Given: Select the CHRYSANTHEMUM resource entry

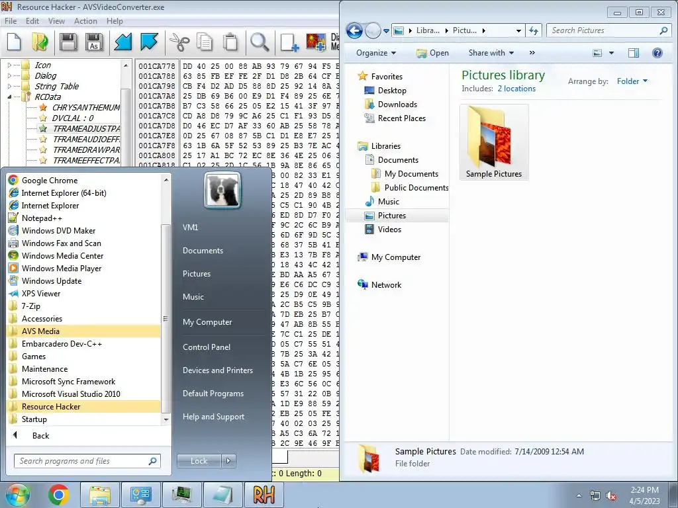Looking at the screenshot, I should tap(85, 107).
